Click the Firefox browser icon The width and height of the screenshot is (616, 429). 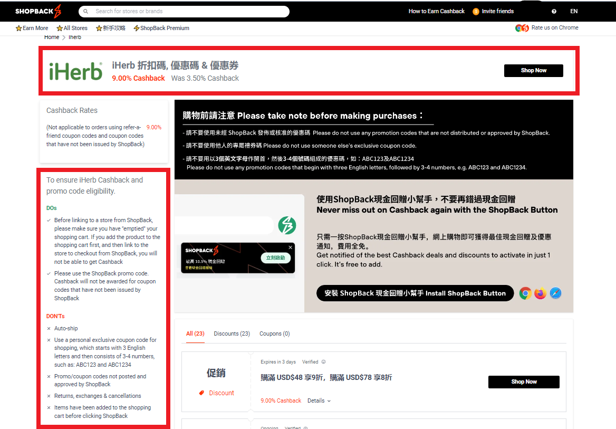coord(541,293)
